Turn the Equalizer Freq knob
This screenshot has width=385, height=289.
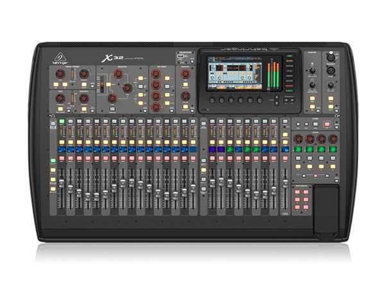point(127,88)
